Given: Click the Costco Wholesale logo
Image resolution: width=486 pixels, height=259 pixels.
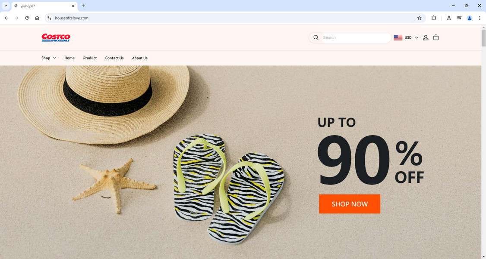Looking at the screenshot, I should click(x=56, y=37).
